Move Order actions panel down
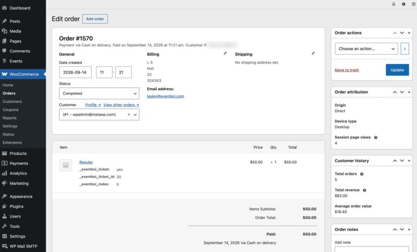The image size is (417, 252). click(x=402, y=33)
